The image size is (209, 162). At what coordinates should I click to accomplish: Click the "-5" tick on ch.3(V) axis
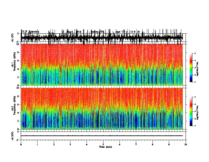point(17,140)
